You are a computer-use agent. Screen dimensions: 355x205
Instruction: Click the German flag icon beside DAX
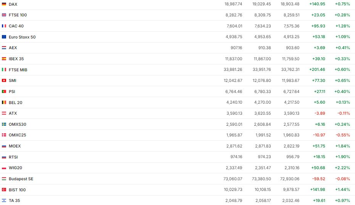(x=4, y=4)
